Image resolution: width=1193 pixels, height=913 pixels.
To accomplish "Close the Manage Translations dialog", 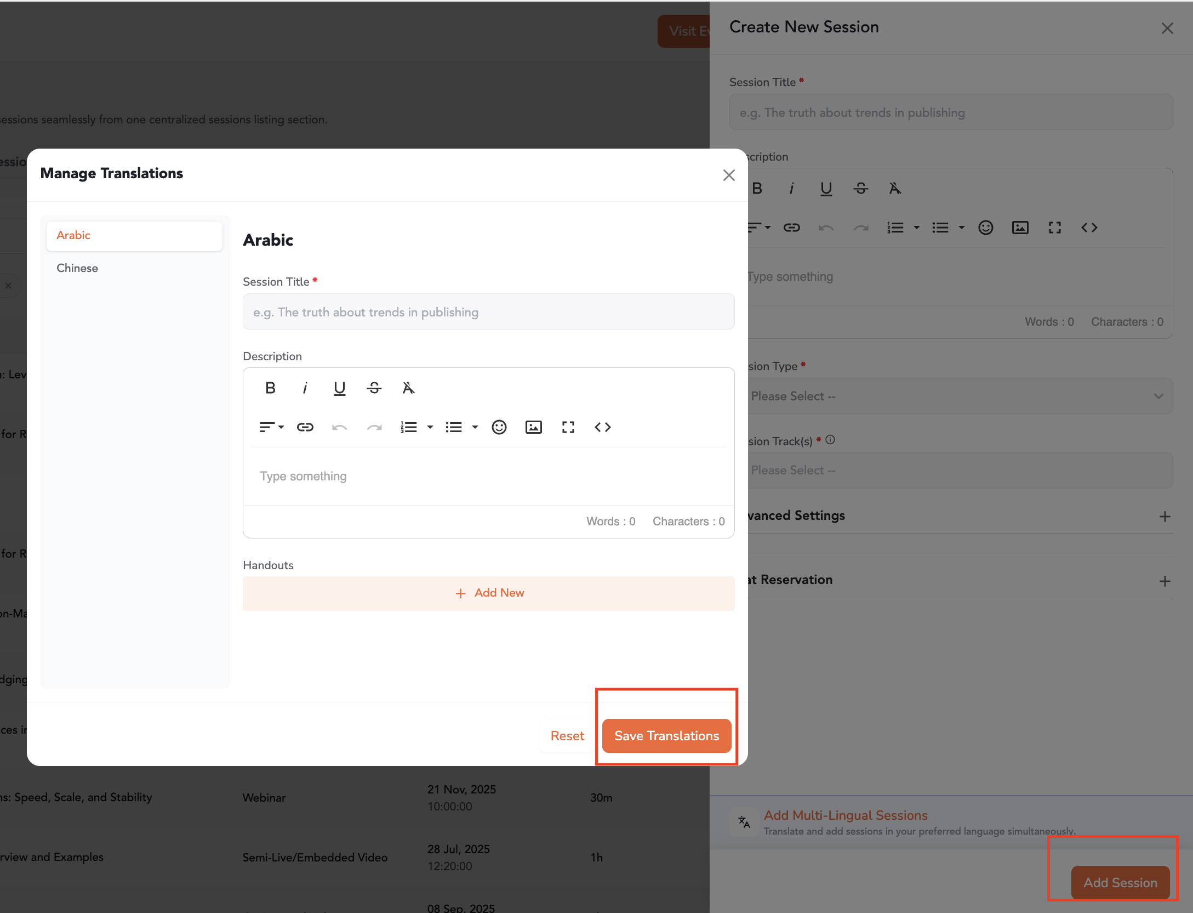I will coord(728,175).
